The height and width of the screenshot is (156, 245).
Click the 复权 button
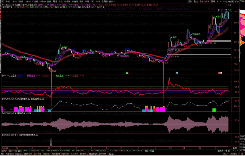tap(190, 2)
